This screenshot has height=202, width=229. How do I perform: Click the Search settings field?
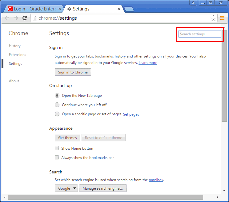[x=200, y=34]
